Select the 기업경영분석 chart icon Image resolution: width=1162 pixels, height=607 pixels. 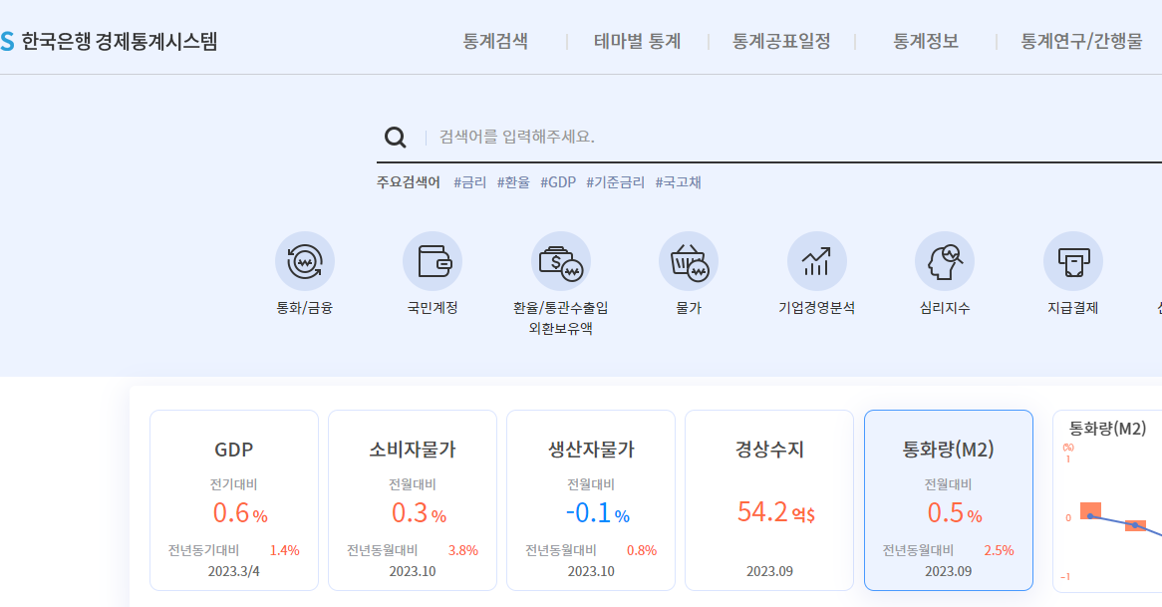pyautogui.click(x=816, y=260)
